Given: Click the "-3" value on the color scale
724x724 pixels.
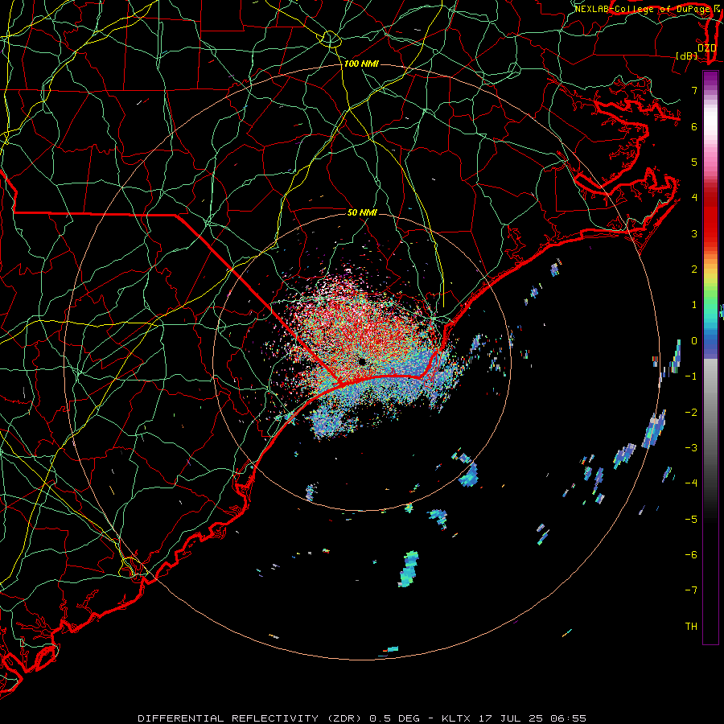Looking at the screenshot, I should (x=691, y=448).
